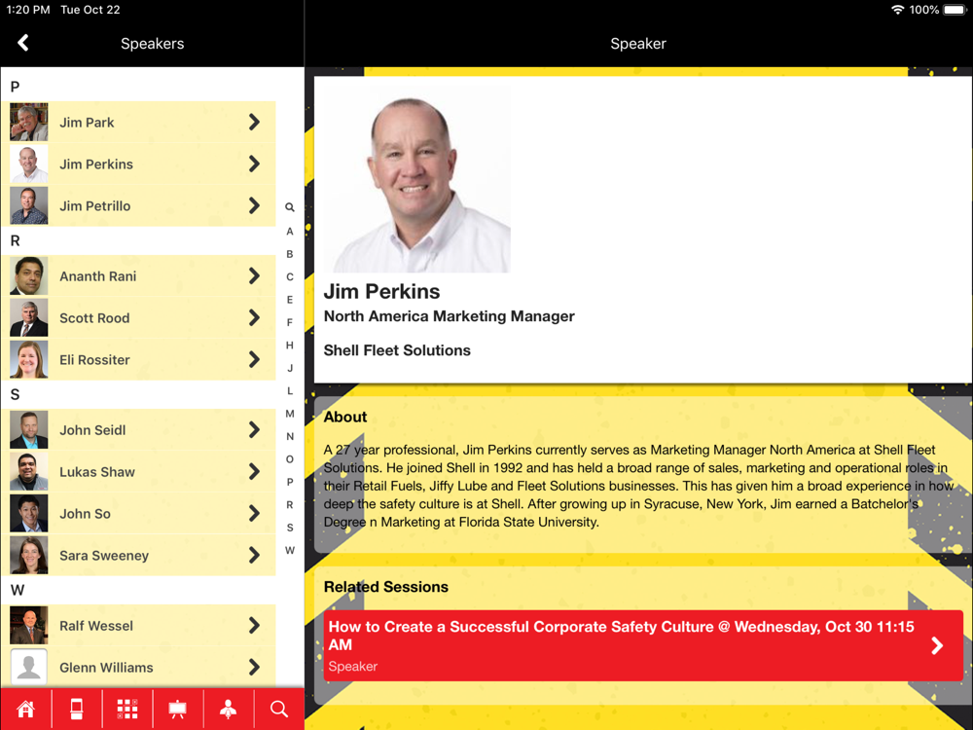Go back using the header arrow
Screen dimensions: 973x730
(x=23, y=43)
